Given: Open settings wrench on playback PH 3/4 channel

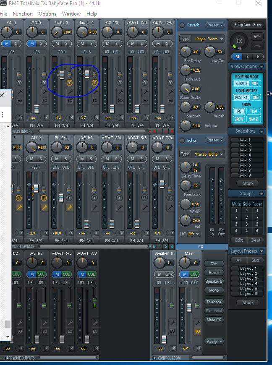Looking at the screenshot, I should tap(69, 207).
